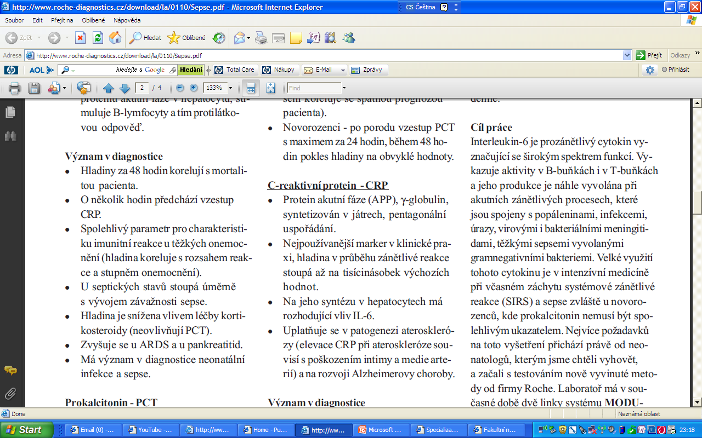Open the Nápověda menu
Viewport: 702px width, 438px height.
pyautogui.click(x=127, y=20)
